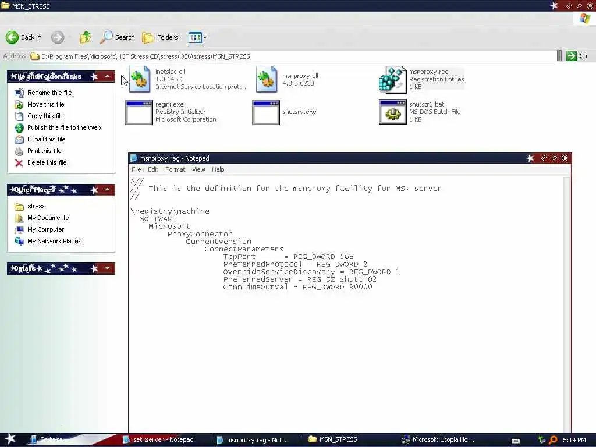Open the Search pane from the toolbar

pyautogui.click(x=118, y=37)
